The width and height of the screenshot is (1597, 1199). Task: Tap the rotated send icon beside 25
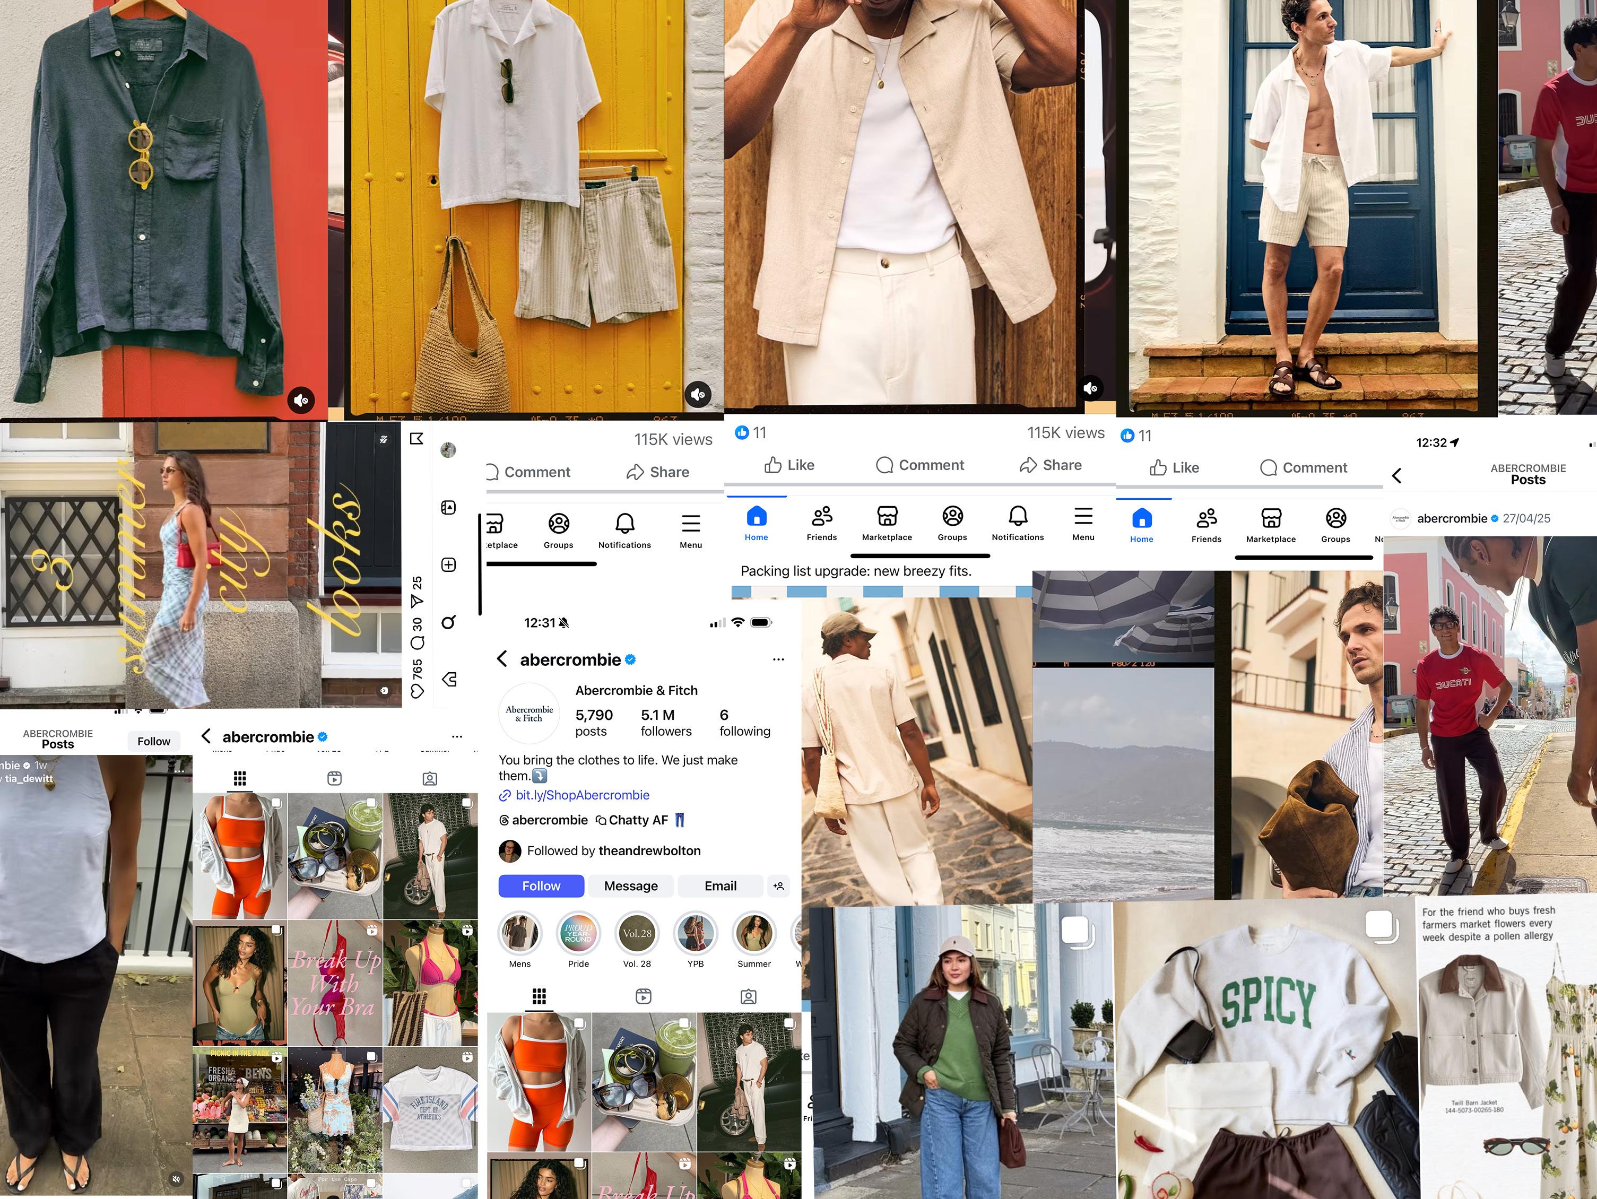pyautogui.click(x=416, y=601)
